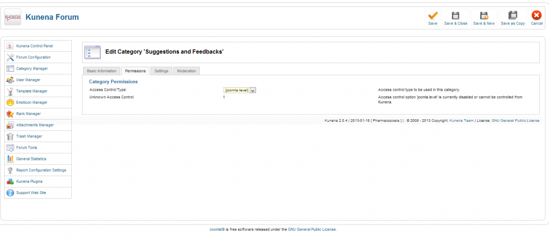Select the Moderation tab

coord(186,71)
